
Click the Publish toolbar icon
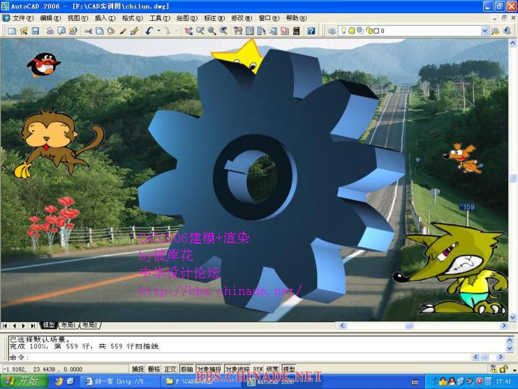click(x=73, y=30)
